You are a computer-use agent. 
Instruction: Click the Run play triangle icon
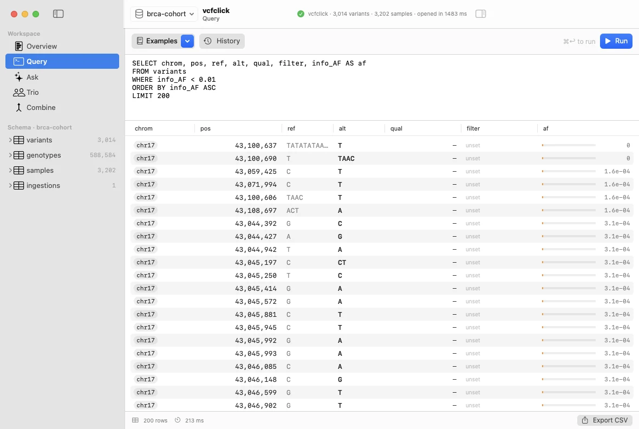(608, 41)
